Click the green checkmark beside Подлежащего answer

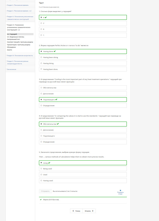[x=56, y=99]
